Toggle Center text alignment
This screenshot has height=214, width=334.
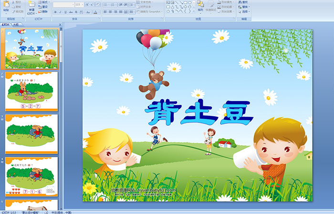point(110,12)
